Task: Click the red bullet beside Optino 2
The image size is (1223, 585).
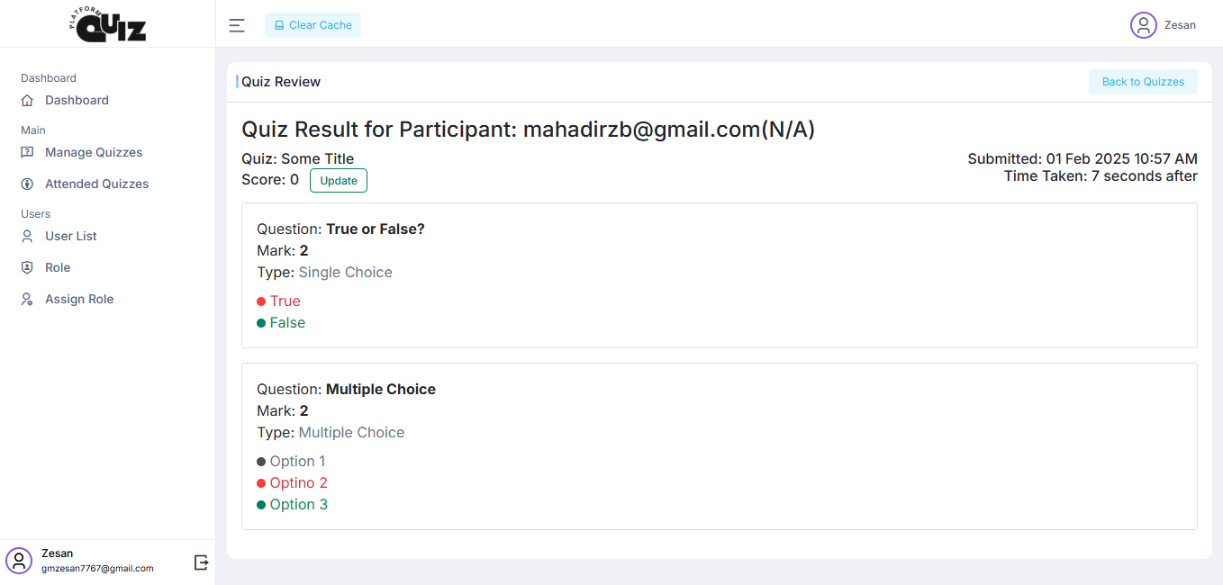Action: point(261,483)
